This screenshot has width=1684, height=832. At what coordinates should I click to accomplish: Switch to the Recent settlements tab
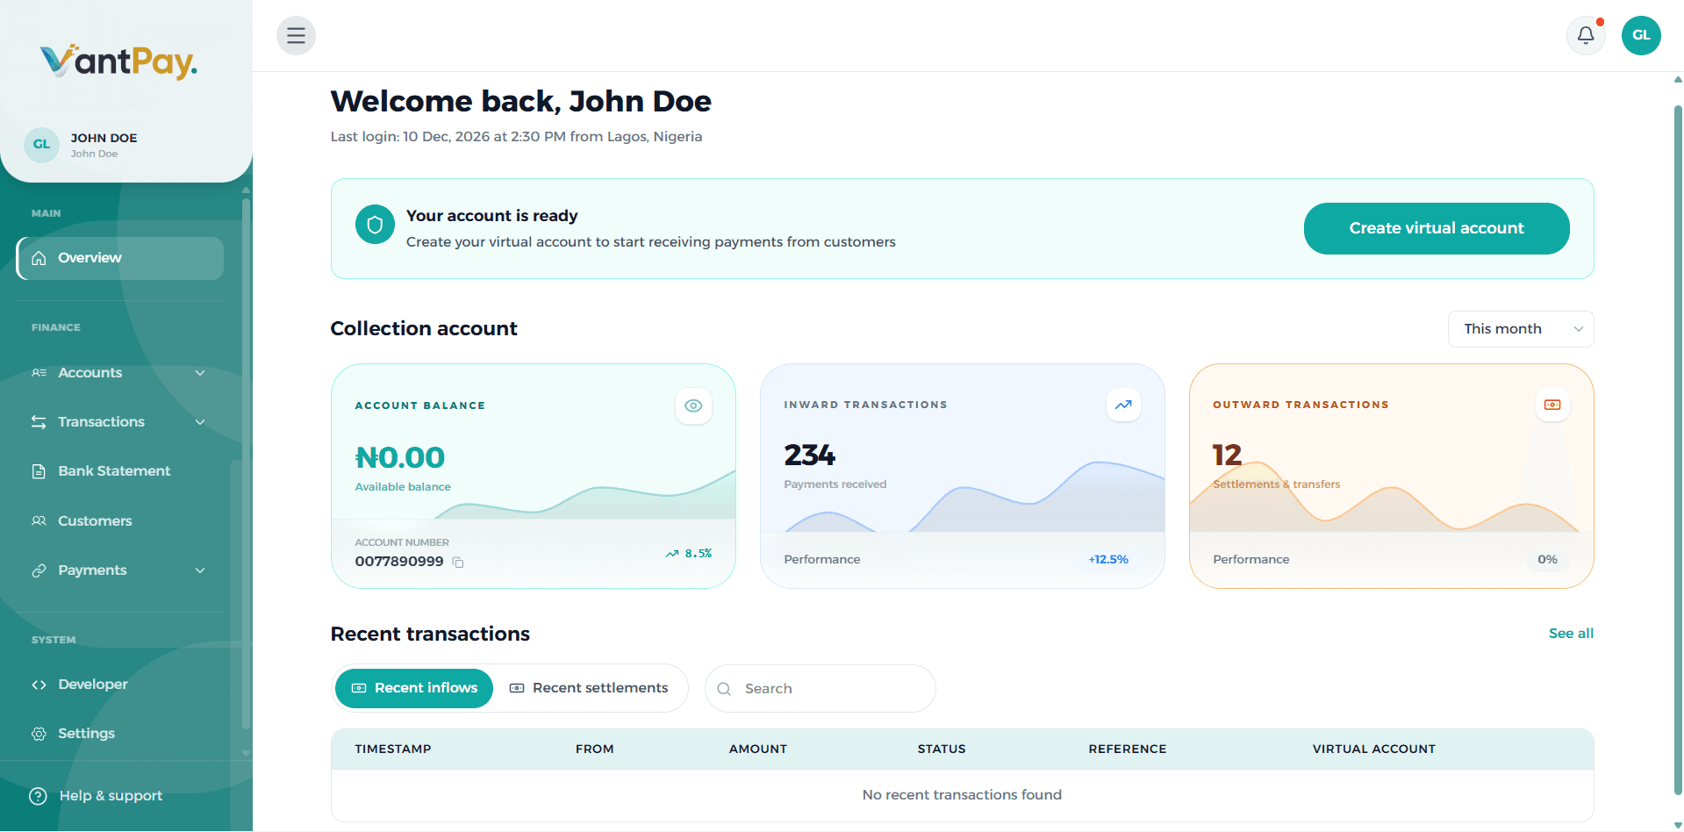[590, 688]
